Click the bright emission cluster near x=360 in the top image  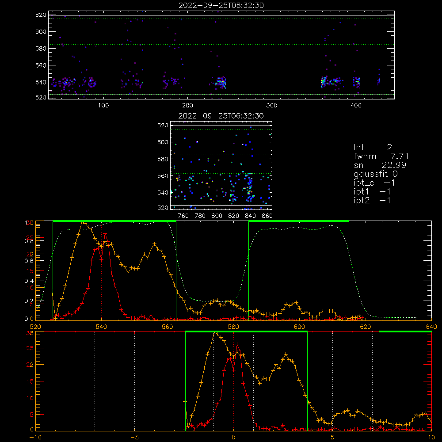pos(324,82)
